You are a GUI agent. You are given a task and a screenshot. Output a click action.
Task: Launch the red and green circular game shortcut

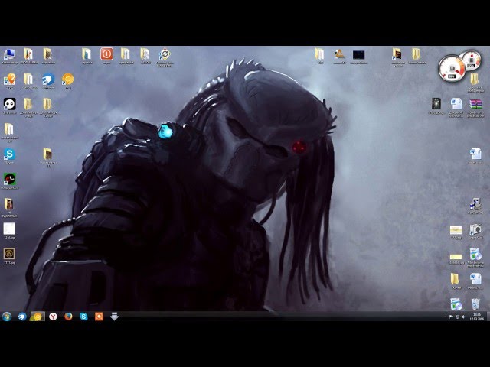(9, 179)
